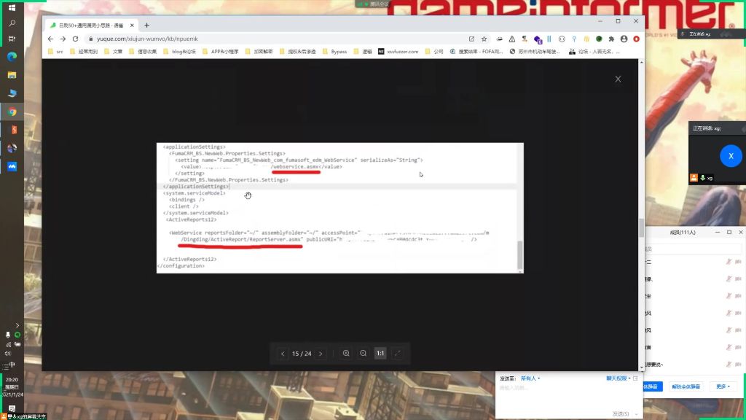Open Task View in taskbar

pos(12,39)
